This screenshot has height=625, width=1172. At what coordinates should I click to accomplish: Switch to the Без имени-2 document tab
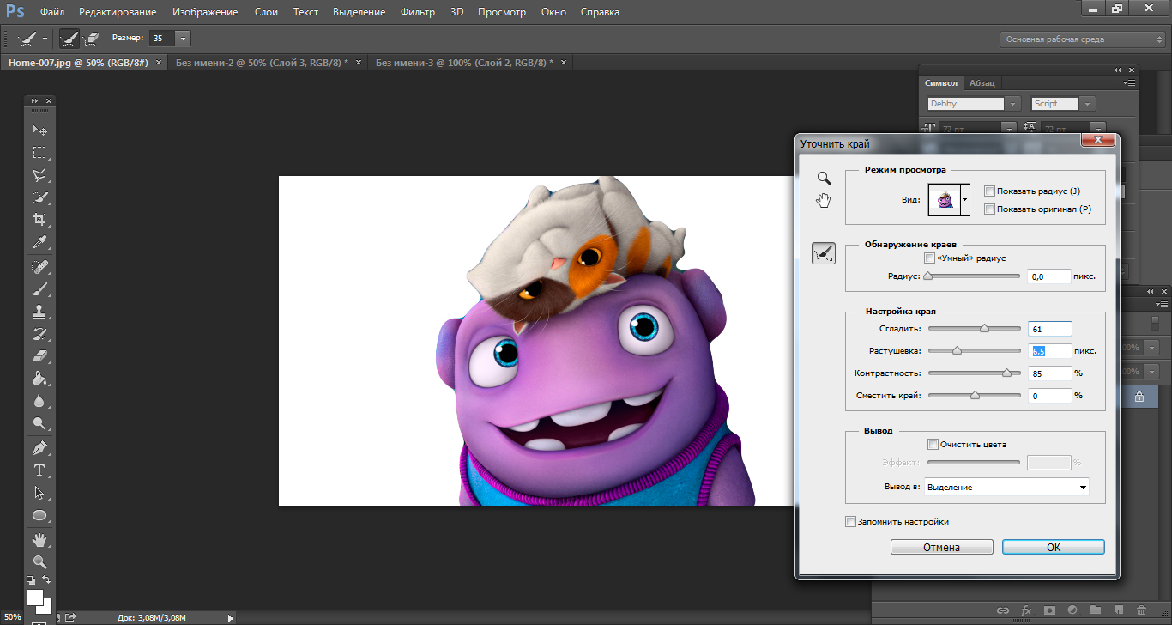pyautogui.click(x=262, y=63)
